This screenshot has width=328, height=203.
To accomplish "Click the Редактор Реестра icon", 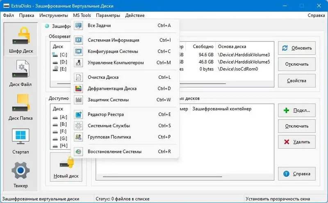I will [78, 114].
